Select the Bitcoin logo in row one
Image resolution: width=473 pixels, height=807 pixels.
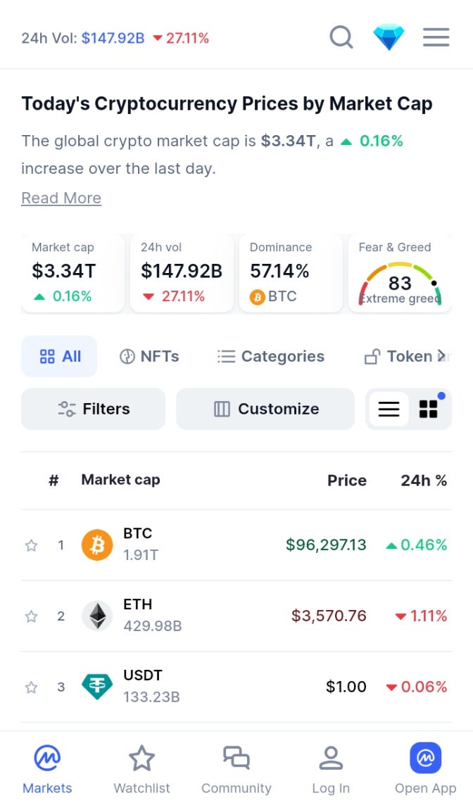tap(97, 545)
